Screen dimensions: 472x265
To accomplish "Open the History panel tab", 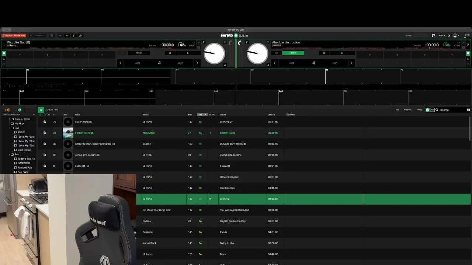I will pos(419,110).
